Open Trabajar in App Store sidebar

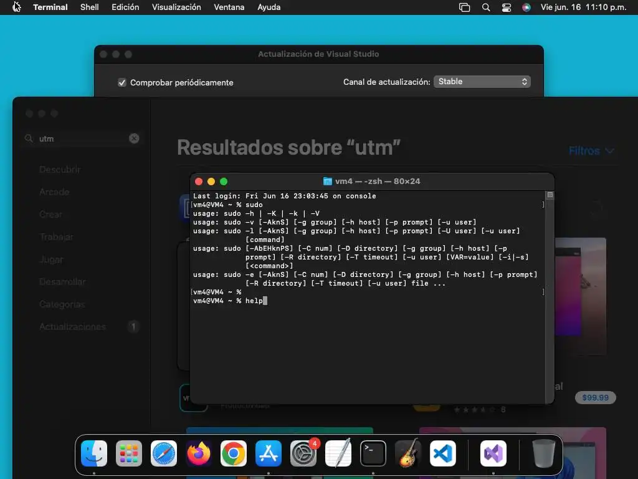[57, 236]
